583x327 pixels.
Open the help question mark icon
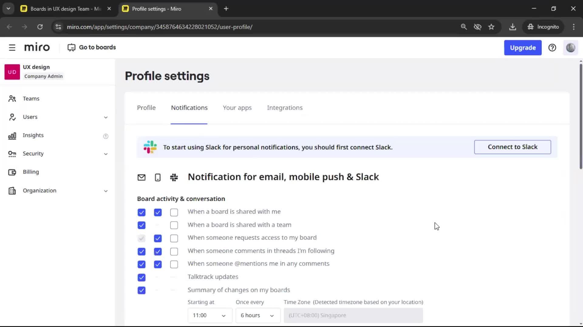click(552, 48)
